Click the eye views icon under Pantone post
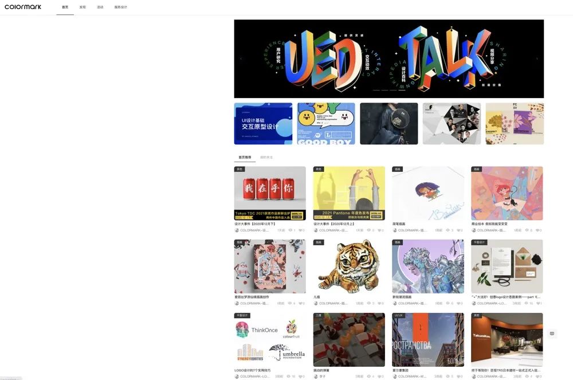This screenshot has width=573, height=380. pos(368,230)
